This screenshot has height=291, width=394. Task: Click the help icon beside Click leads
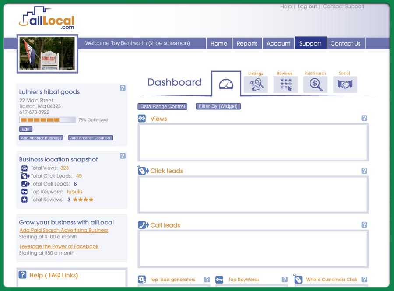pyautogui.click(x=364, y=171)
